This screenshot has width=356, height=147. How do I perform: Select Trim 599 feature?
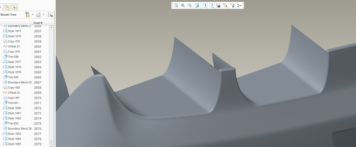click(x=13, y=57)
